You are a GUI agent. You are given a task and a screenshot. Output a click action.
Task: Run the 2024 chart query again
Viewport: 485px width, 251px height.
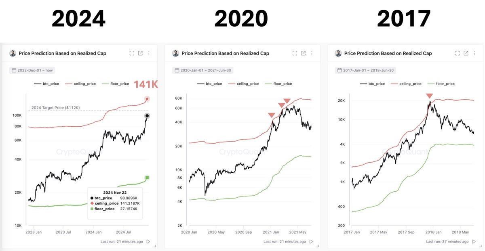click(x=148, y=241)
